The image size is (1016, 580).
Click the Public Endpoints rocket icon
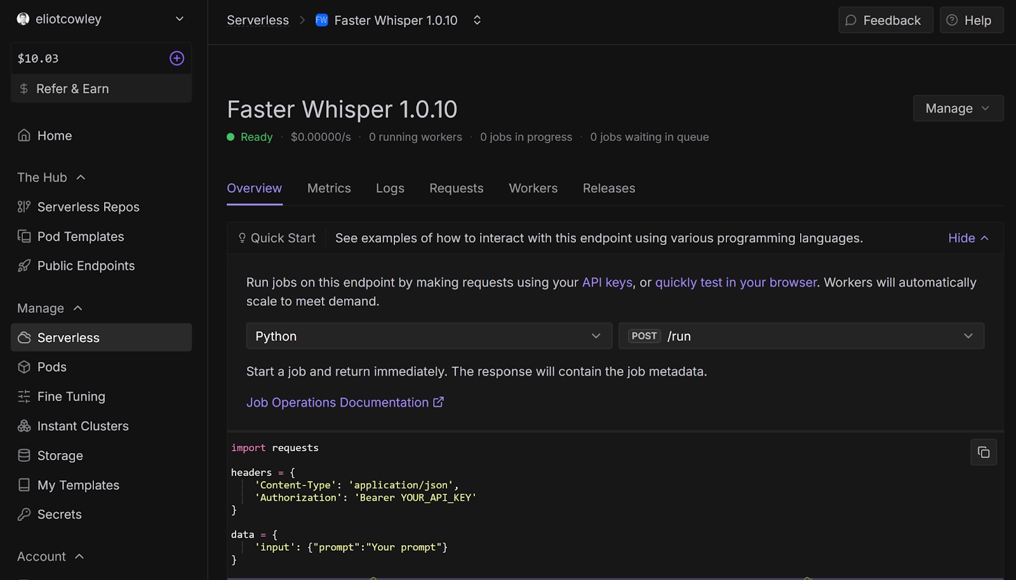[24, 266]
